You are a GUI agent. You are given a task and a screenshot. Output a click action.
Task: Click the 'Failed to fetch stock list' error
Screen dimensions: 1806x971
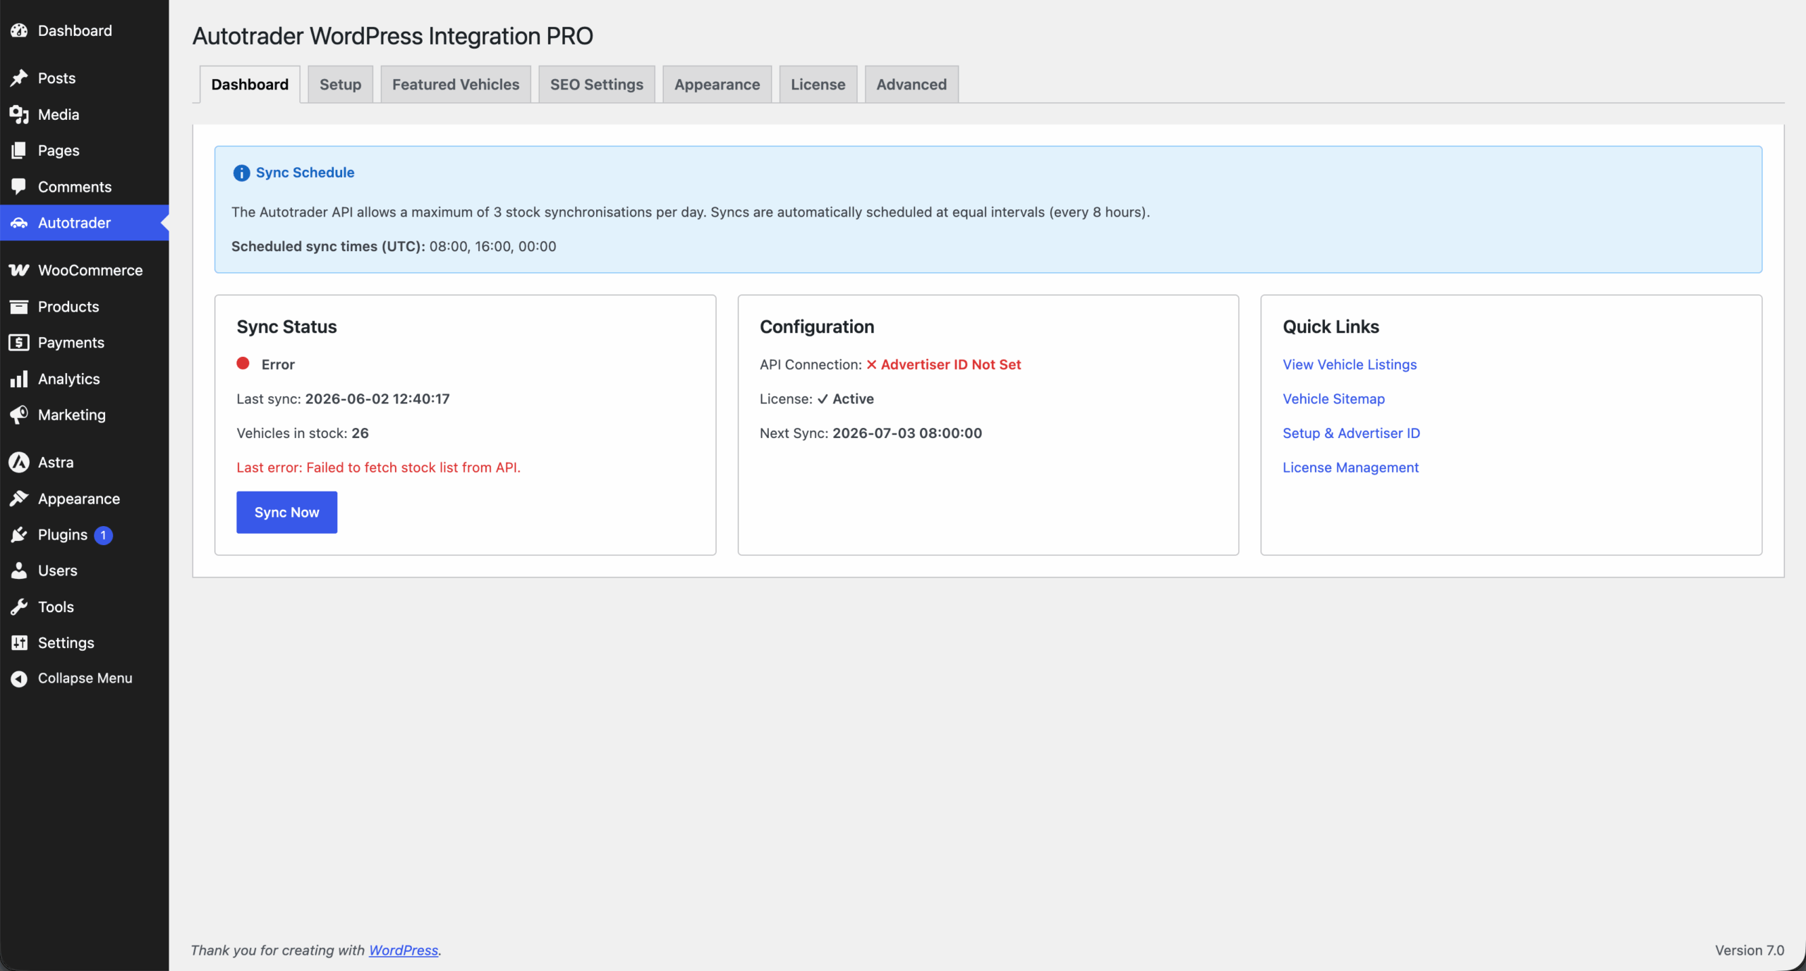pyautogui.click(x=378, y=468)
